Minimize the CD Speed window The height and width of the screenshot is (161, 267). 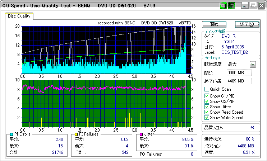245,6
